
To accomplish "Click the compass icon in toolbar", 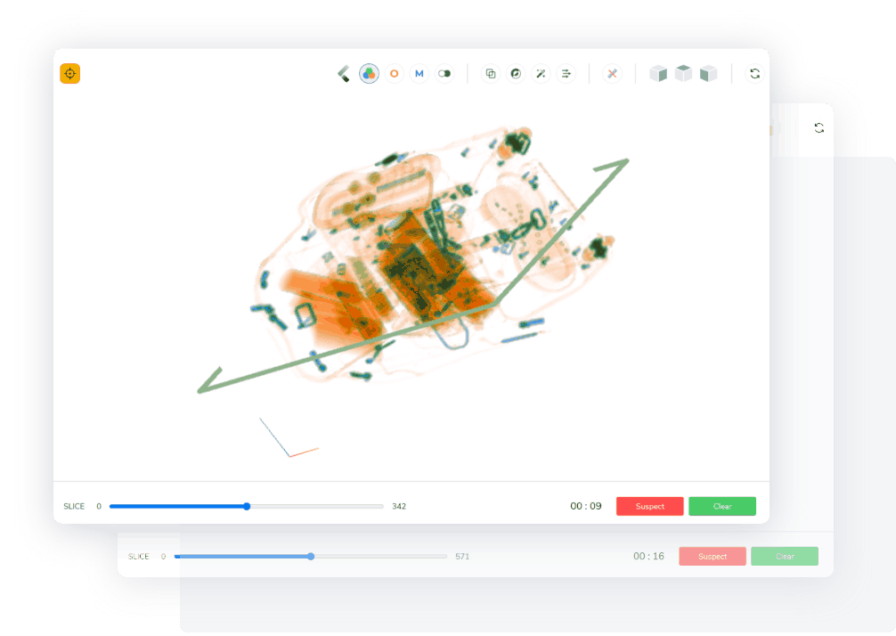I will (x=515, y=74).
